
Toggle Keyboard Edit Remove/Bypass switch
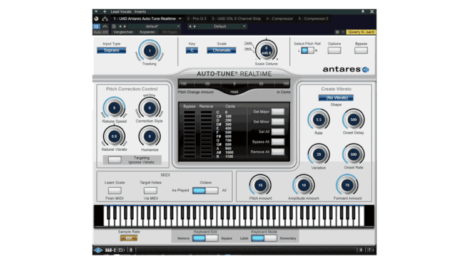click(x=205, y=238)
